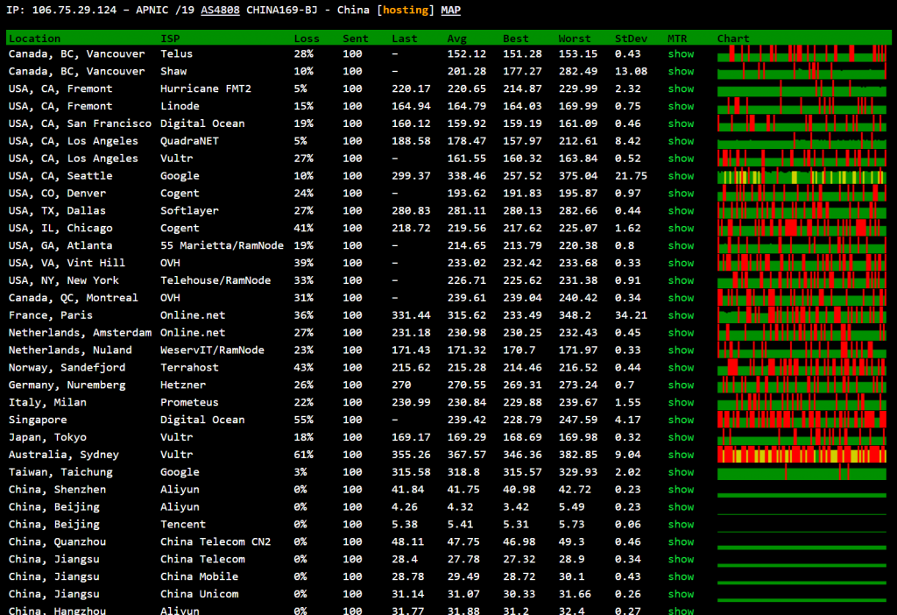Screen dimensions: 897x615
Task: Select the 'Germany, Nuremberg' location cell
Action: tap(67, 385)
